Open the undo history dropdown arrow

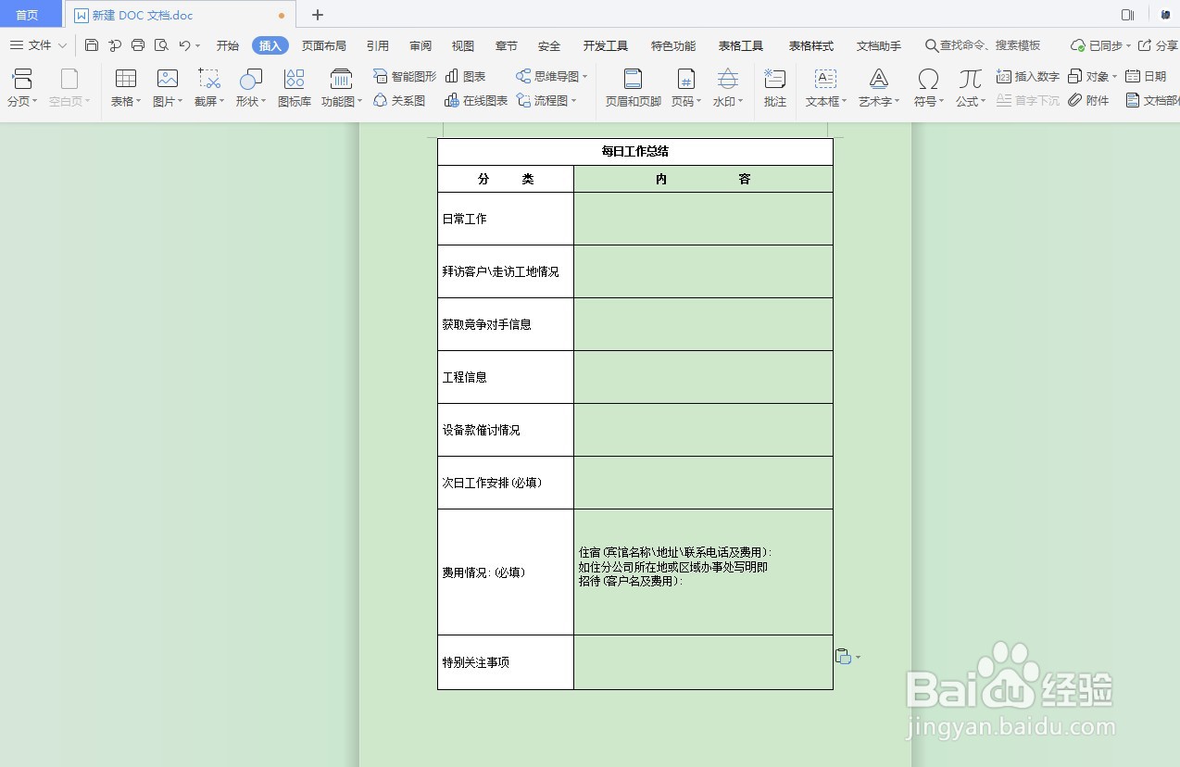(197, 45)
